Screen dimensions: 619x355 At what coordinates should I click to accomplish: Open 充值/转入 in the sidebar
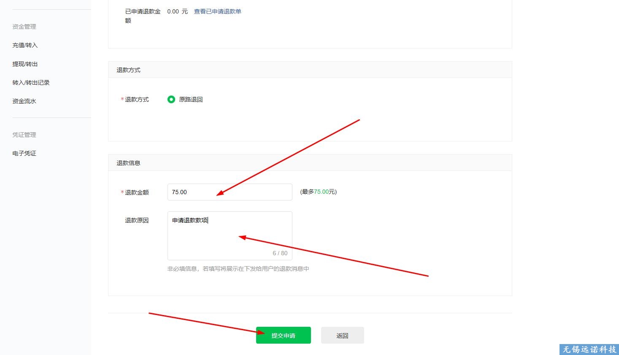click(25, 45)
